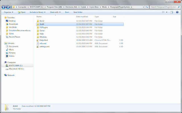Click the Chrome HTML Do... type cell

coord(103,40)
